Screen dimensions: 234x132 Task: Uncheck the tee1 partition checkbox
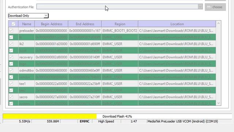tap(11, 84)
